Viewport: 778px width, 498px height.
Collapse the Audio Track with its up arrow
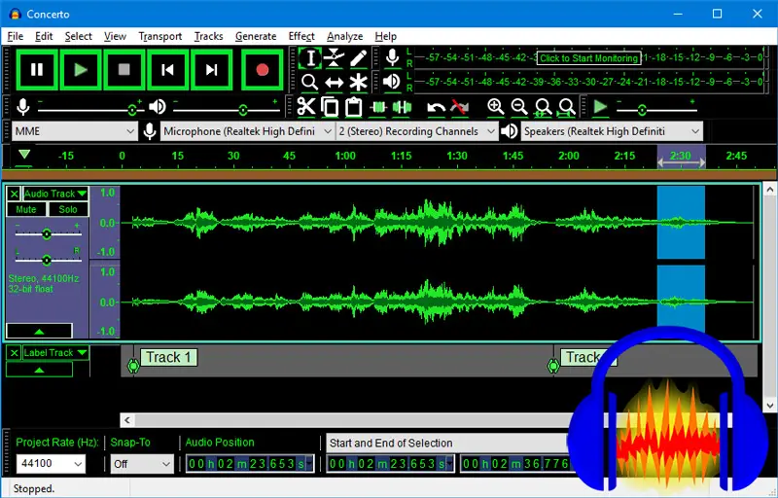click(39, 331)
